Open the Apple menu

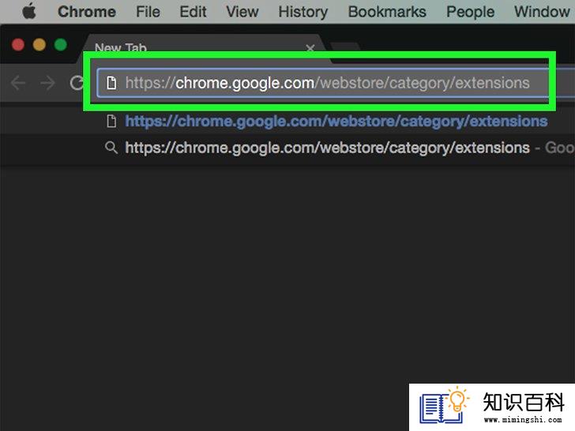[29, 11]
